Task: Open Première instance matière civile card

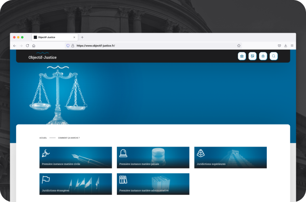Action: [x=76, y=158]
